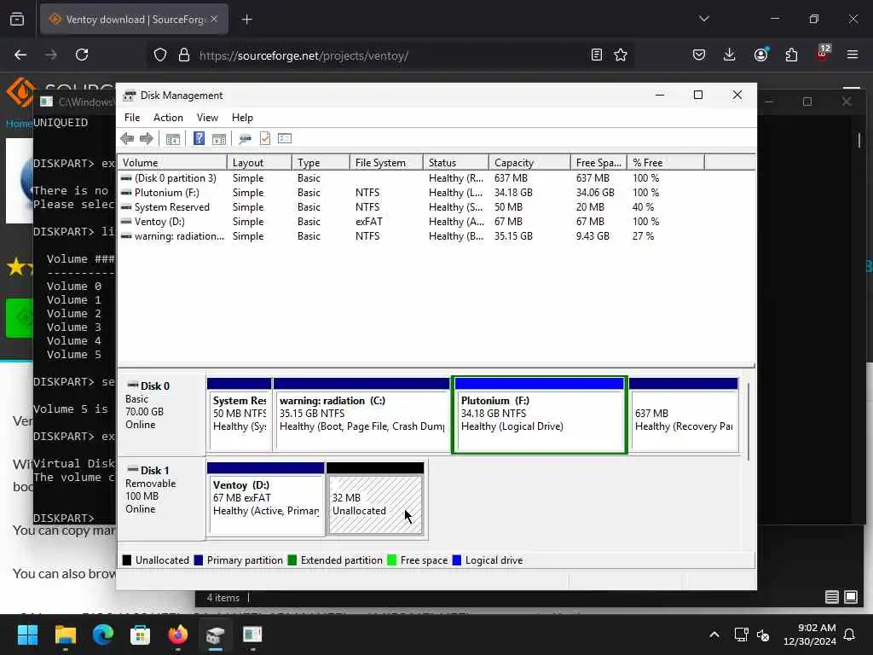Click the Firefox View icon in the tab bar
Image resolution: width=873 pixels, height=655 pixels.
17,20
